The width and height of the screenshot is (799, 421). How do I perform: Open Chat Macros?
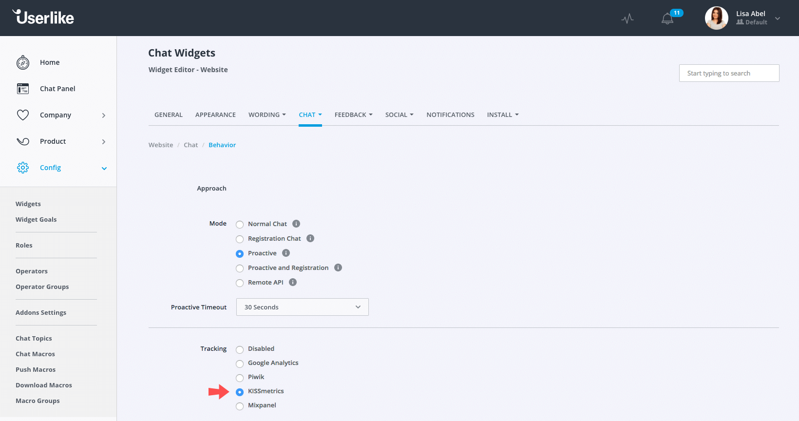click(35, 354)
